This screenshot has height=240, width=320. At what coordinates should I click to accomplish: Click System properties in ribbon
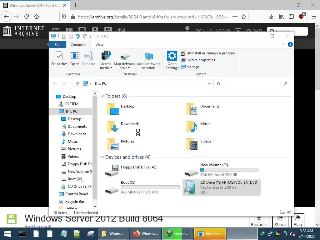pyautogui.click(x=198, y=60)
